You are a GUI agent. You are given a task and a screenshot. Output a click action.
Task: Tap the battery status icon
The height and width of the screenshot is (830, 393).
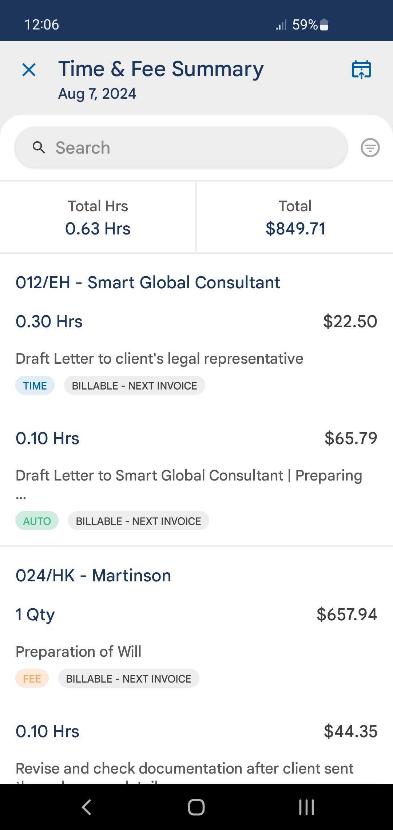pos(324,25)
